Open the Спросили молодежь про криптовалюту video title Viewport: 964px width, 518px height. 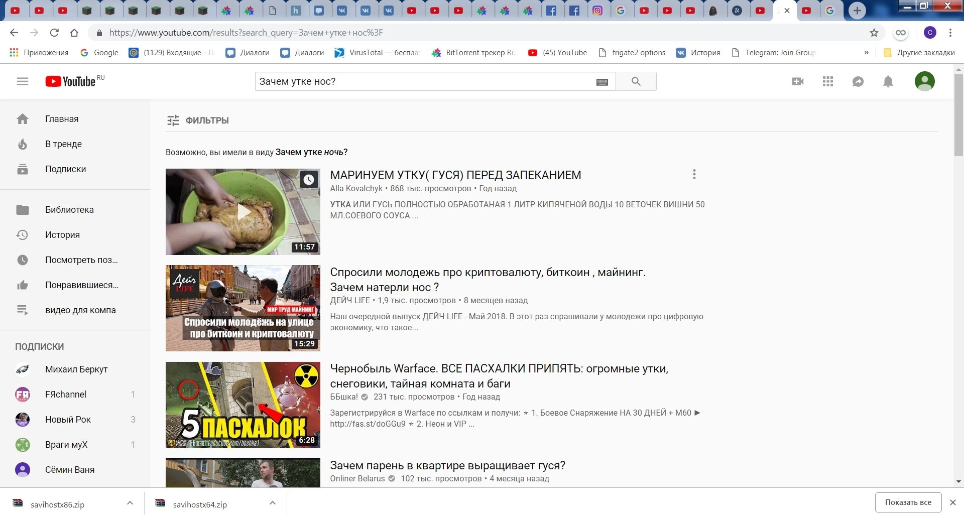point(488,280)
